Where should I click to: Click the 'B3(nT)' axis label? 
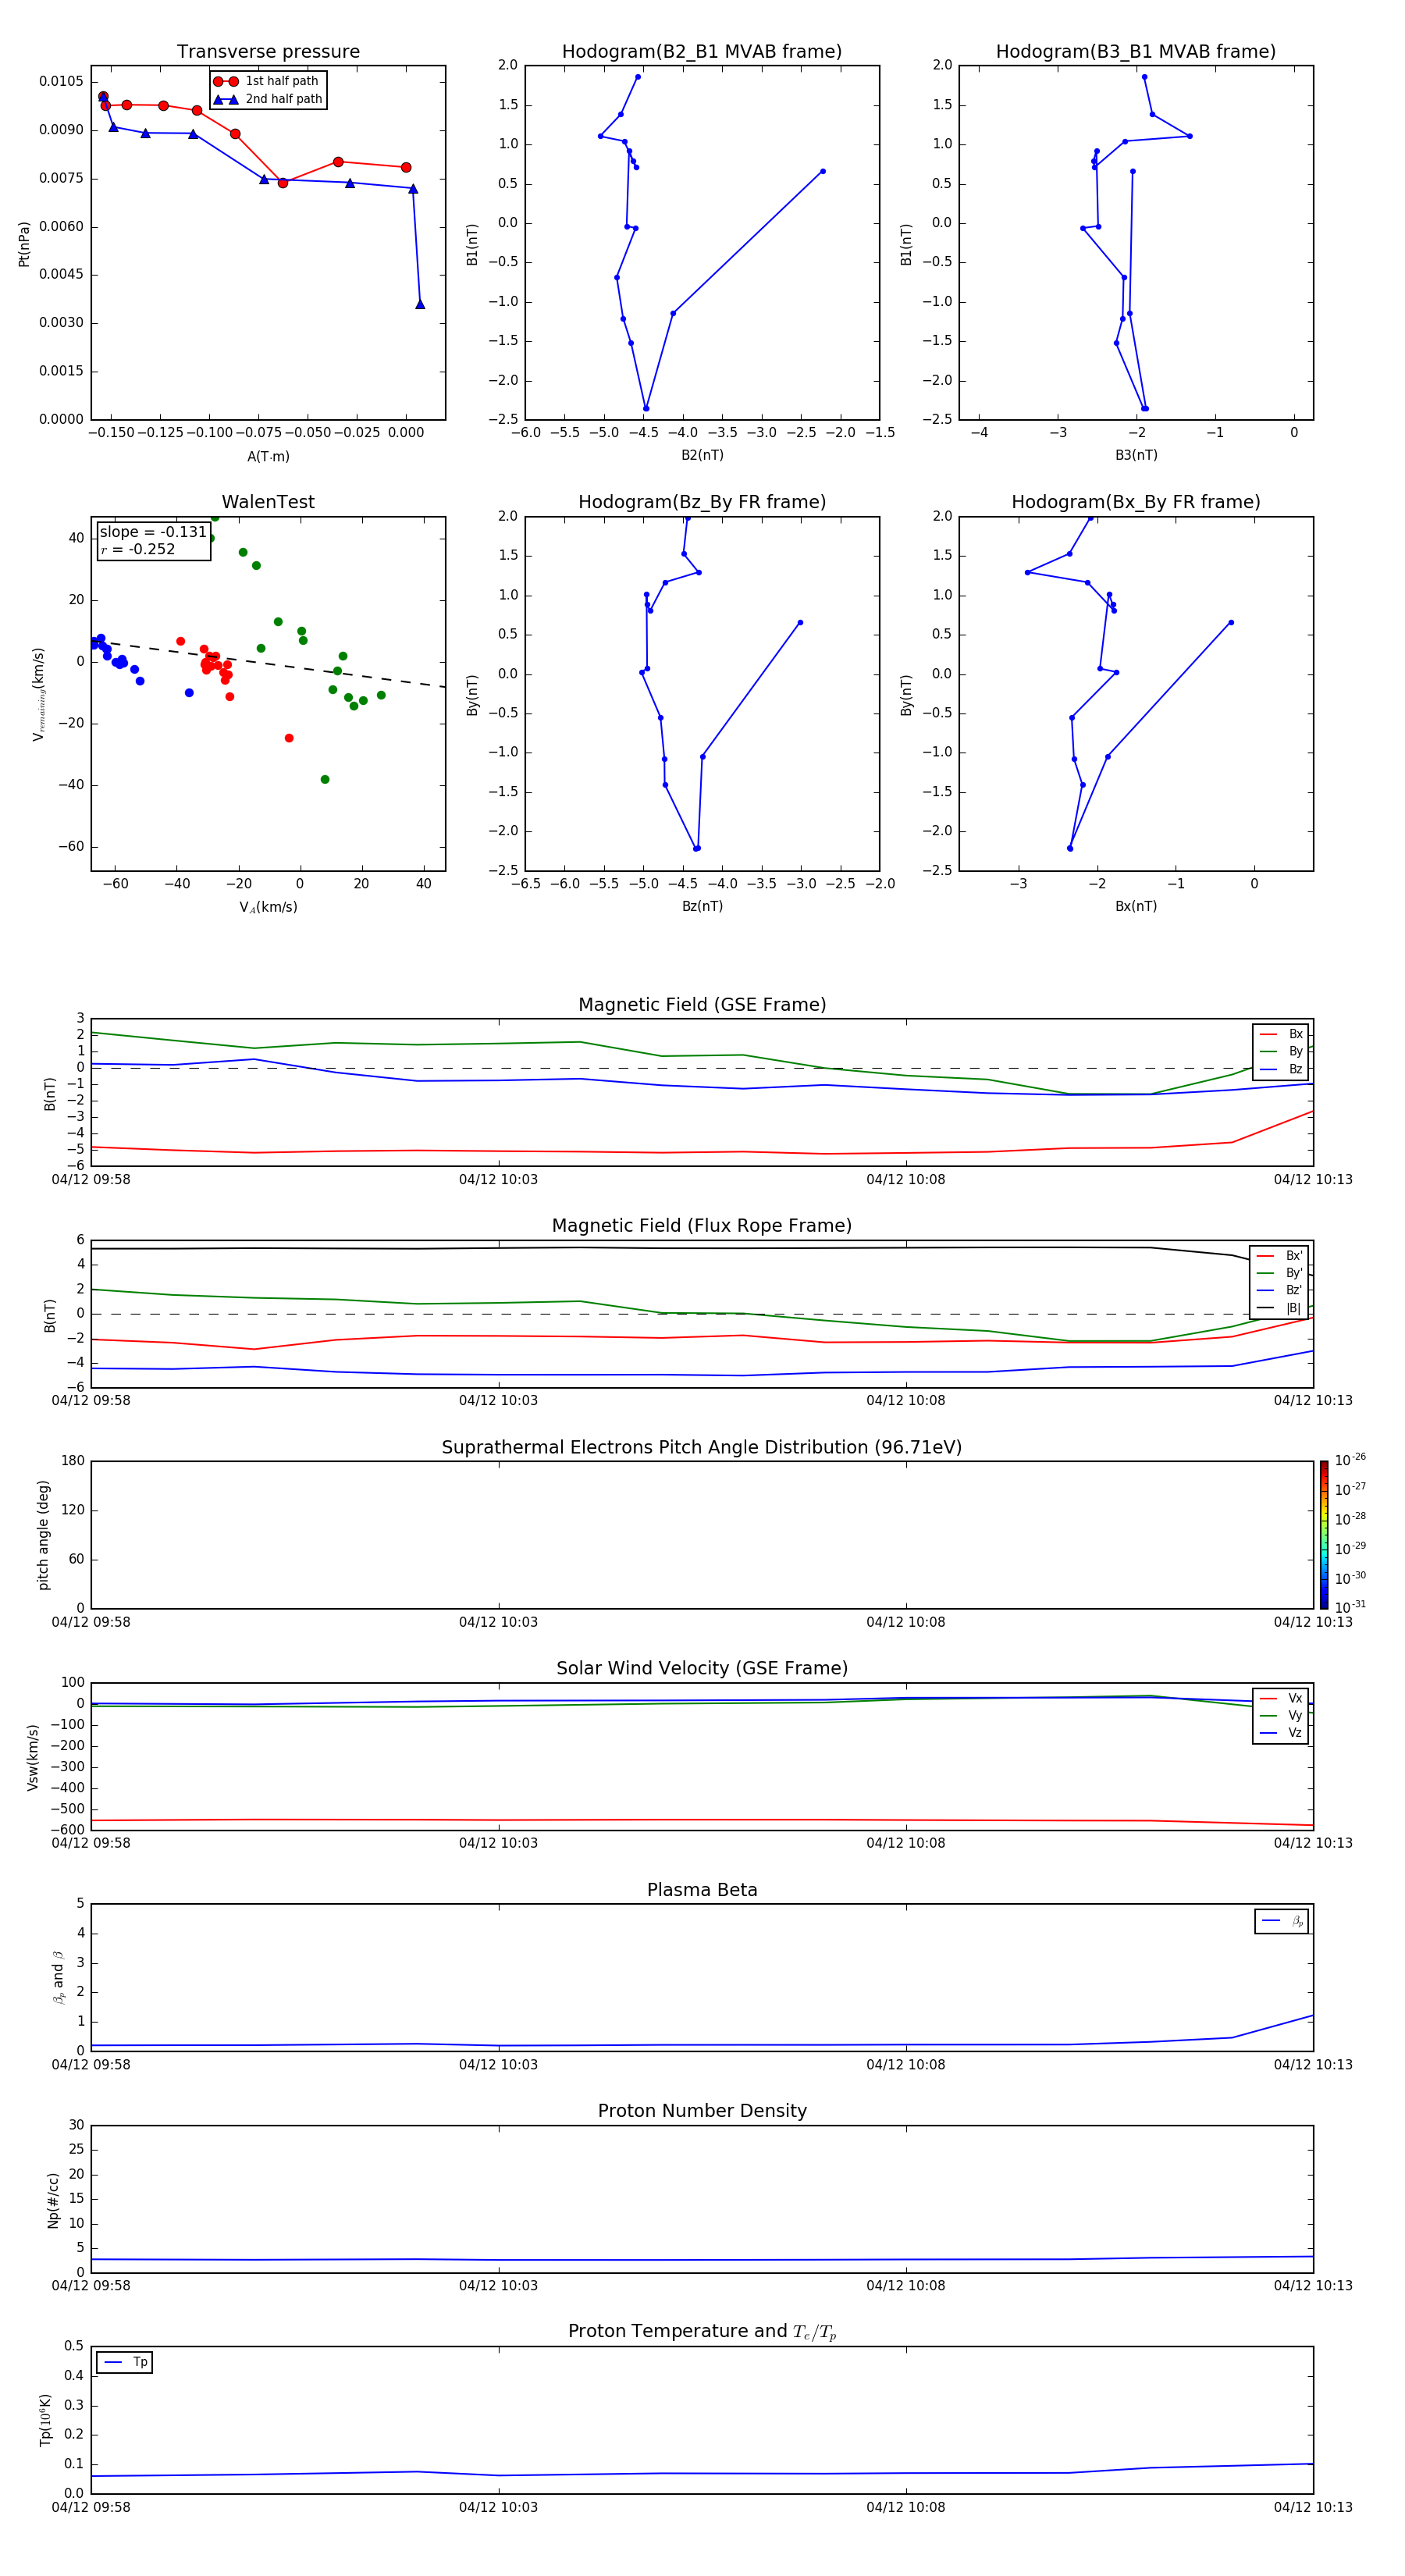pyautogui.click(x=1136, y=455)
